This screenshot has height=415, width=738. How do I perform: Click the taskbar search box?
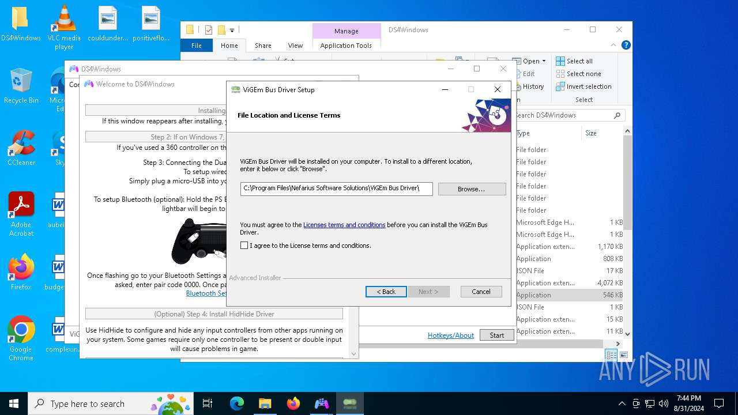click(111, 403)
